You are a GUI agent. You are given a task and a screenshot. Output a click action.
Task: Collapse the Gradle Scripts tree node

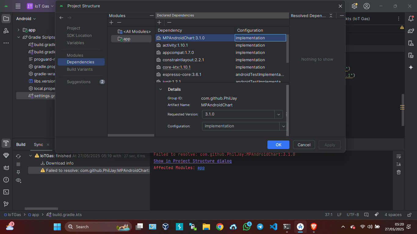pos(18,37)
